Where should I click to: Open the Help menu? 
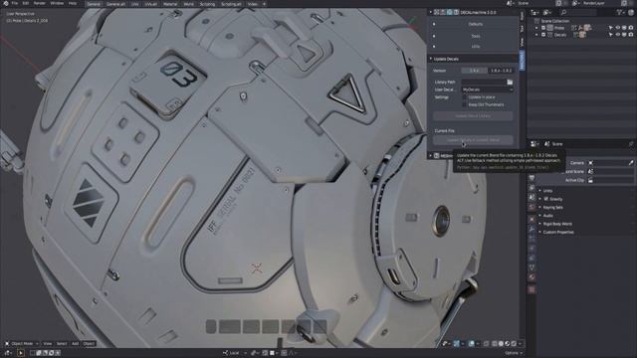73,3
